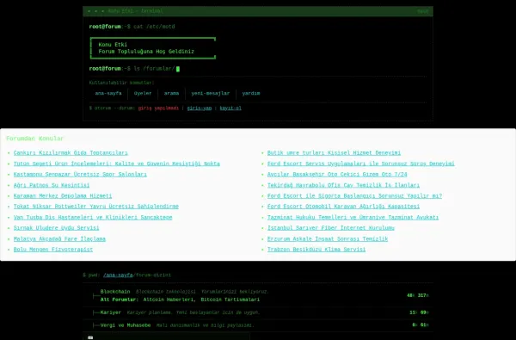Open topic Karaman Merkez Depolama Hizmeti
516x340 pixels.
(63, 195)
